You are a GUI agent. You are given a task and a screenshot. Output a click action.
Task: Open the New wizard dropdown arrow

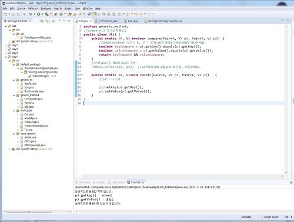pos(9,14)
